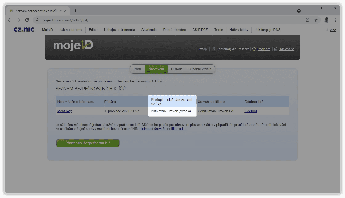Click the padlock site info icon
345x198 pixels.
37,20
